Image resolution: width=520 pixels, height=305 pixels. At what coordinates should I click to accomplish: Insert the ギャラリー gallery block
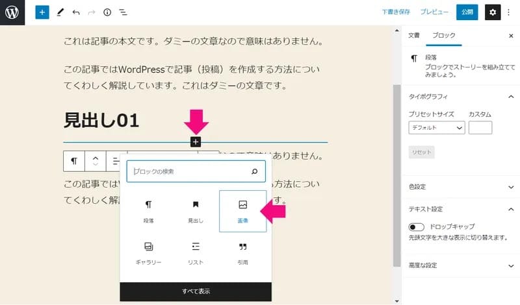pyautogui.click(x=148, y=253)
